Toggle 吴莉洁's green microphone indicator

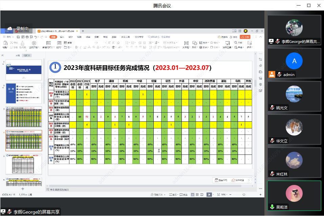click(272, 207)
